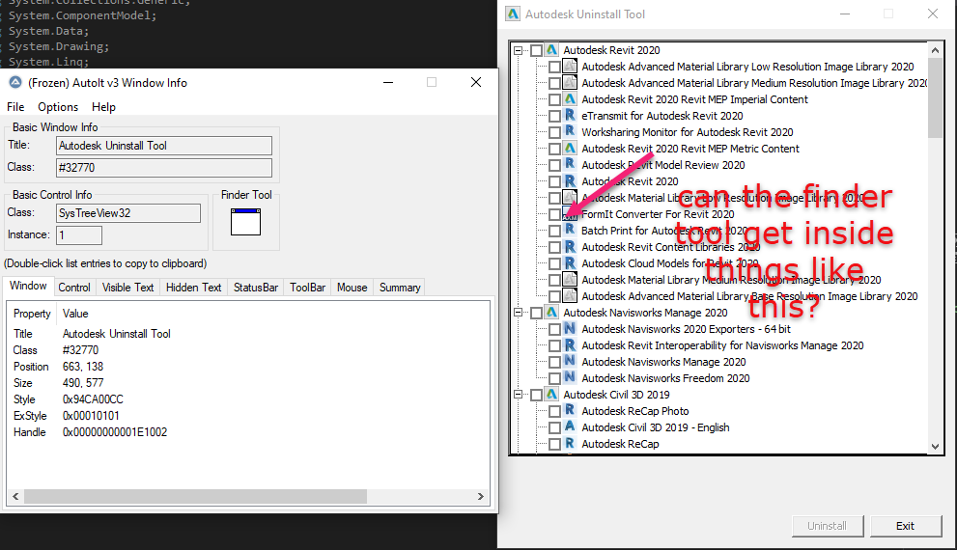
Task: Click the AutoIt Window Info title bar icon
Action: click(15, 82)
